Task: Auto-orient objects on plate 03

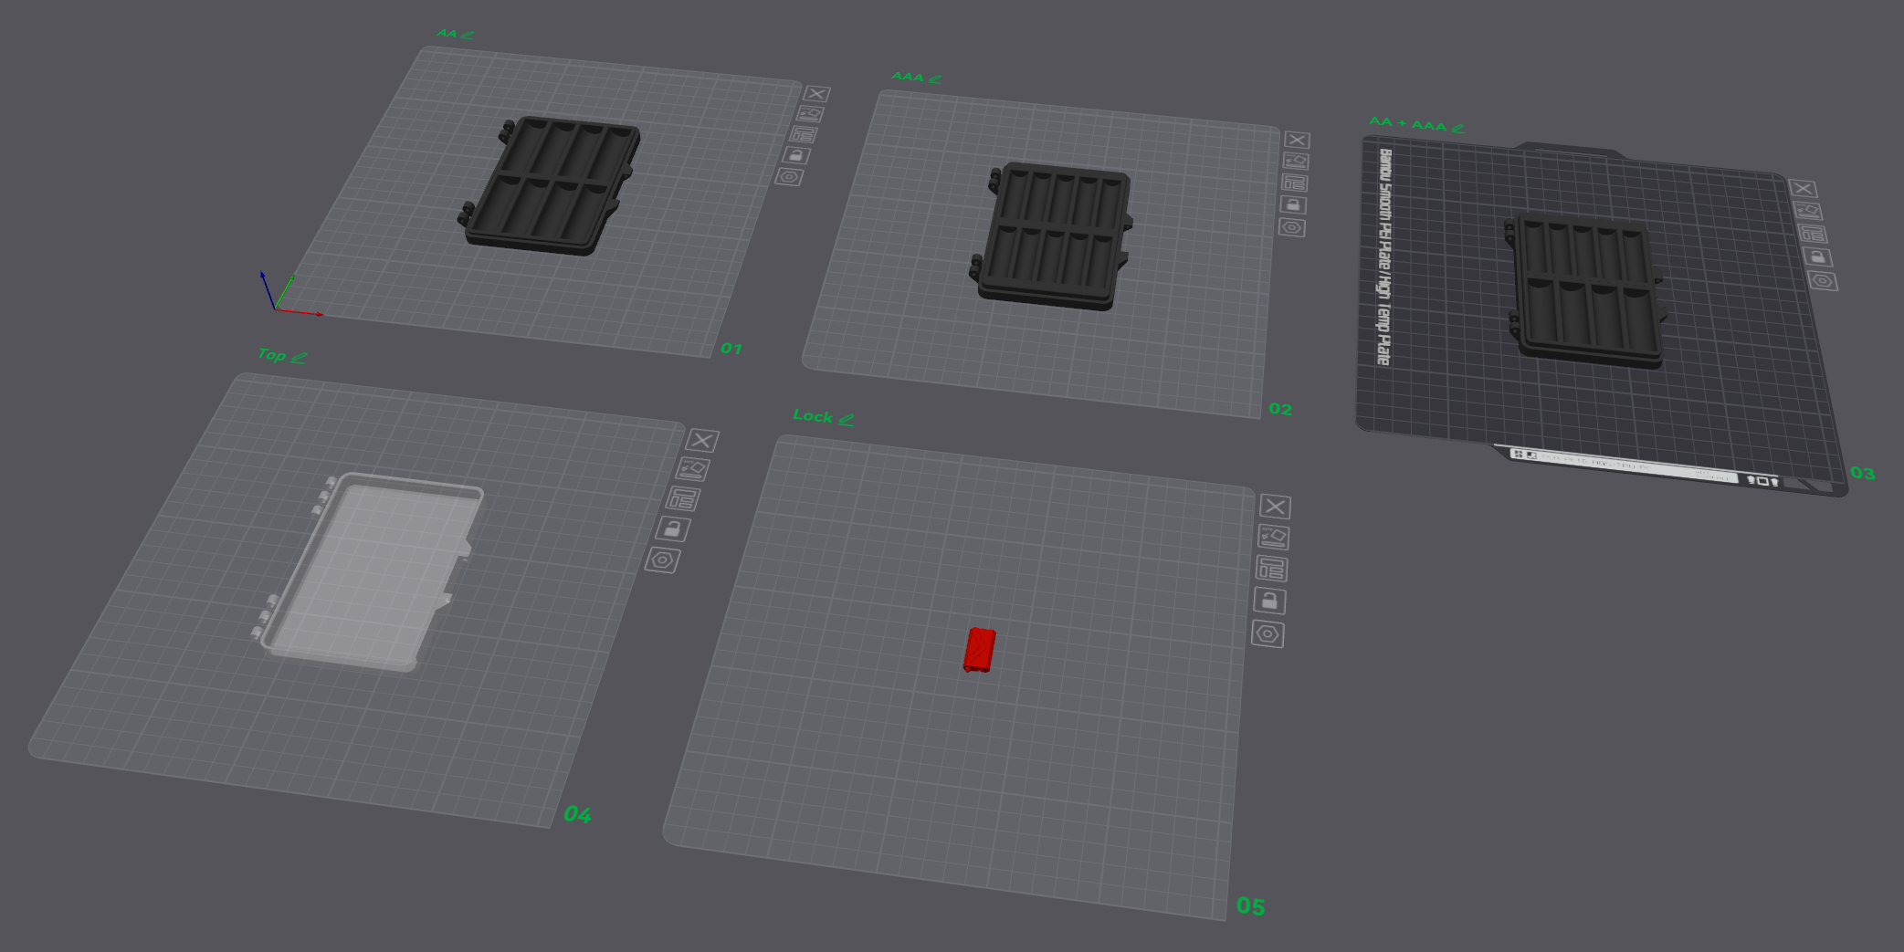Action: point(1807,211)
